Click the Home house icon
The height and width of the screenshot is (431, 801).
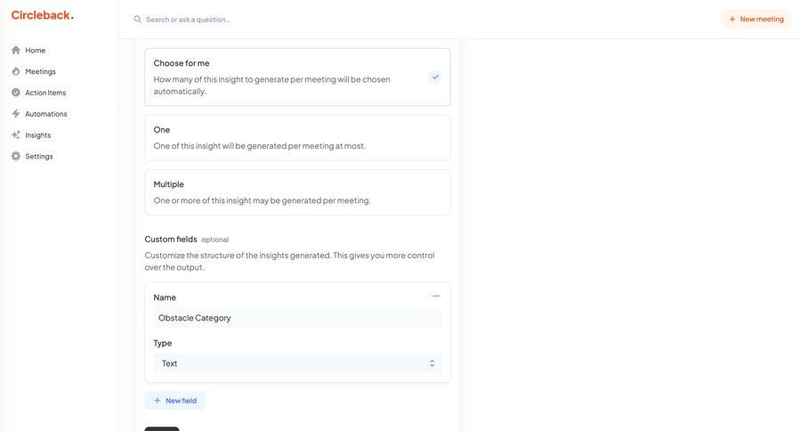click(x=16, y=50)
